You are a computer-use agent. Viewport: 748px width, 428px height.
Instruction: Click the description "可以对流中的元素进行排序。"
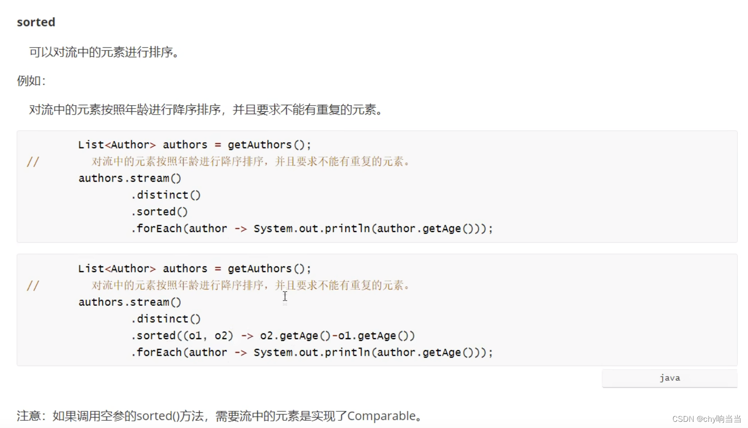point(104,52)
